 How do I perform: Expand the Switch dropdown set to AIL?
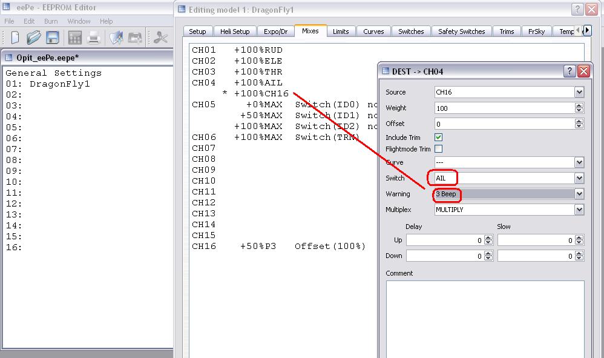[579, 178]
